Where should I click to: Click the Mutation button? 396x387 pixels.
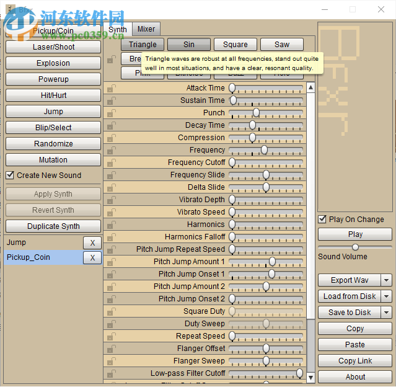click(53, 160)
